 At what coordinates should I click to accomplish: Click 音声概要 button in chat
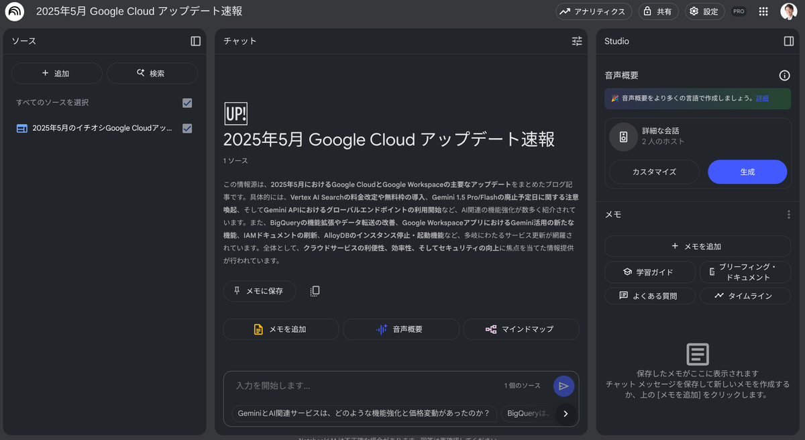tap(400, 329)
